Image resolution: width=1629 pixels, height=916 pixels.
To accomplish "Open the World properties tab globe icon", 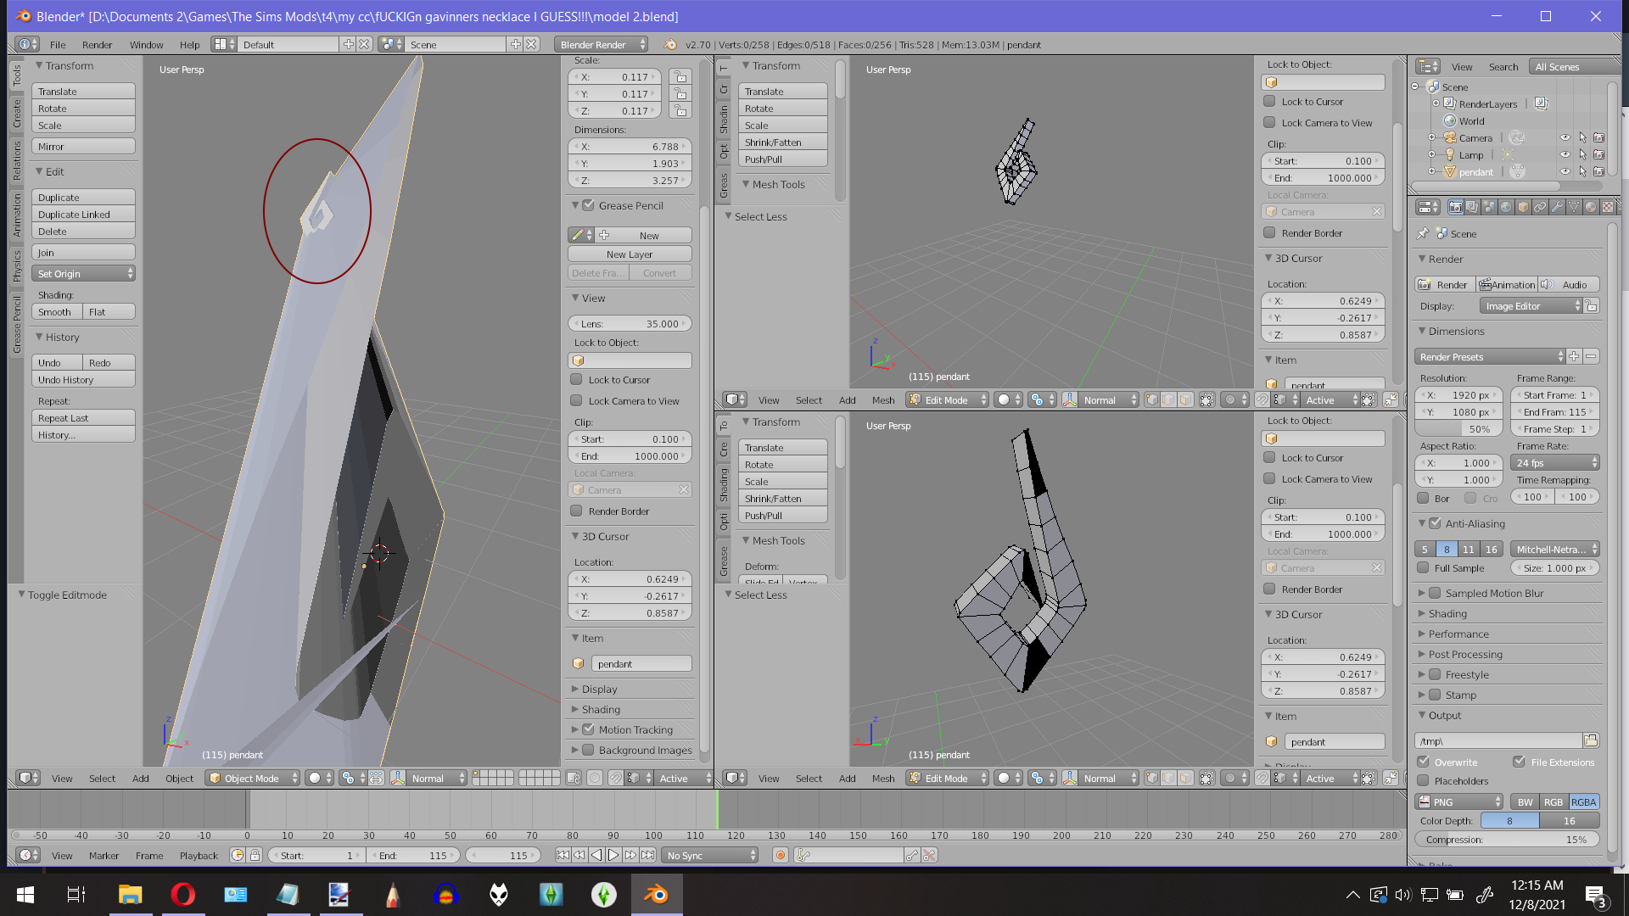I will coord(1506,207).
